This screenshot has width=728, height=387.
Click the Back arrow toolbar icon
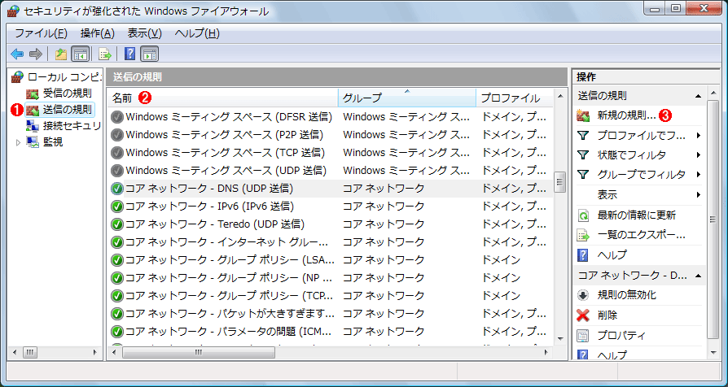click(17, 54)
